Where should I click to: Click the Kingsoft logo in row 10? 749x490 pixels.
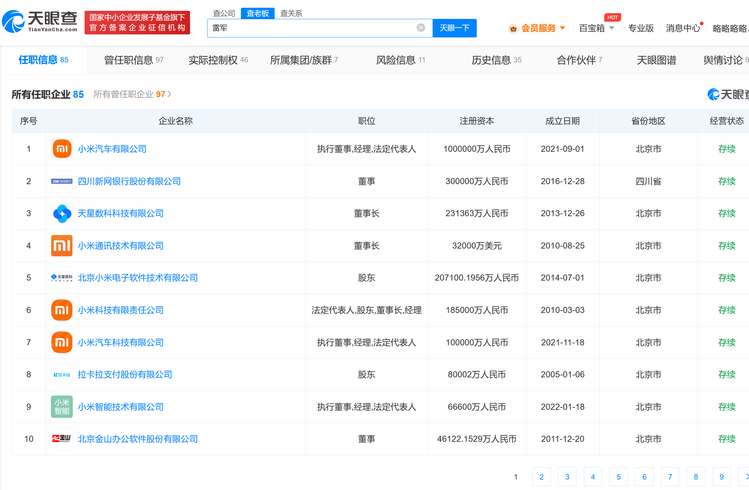pyautogui.click(x=62, y=439)
